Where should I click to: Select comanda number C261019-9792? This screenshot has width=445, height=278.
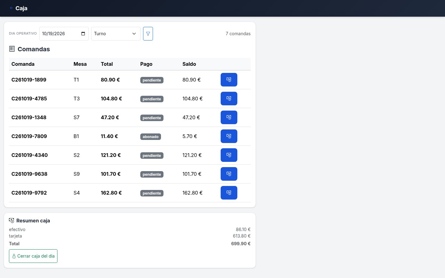coord(29,193)
